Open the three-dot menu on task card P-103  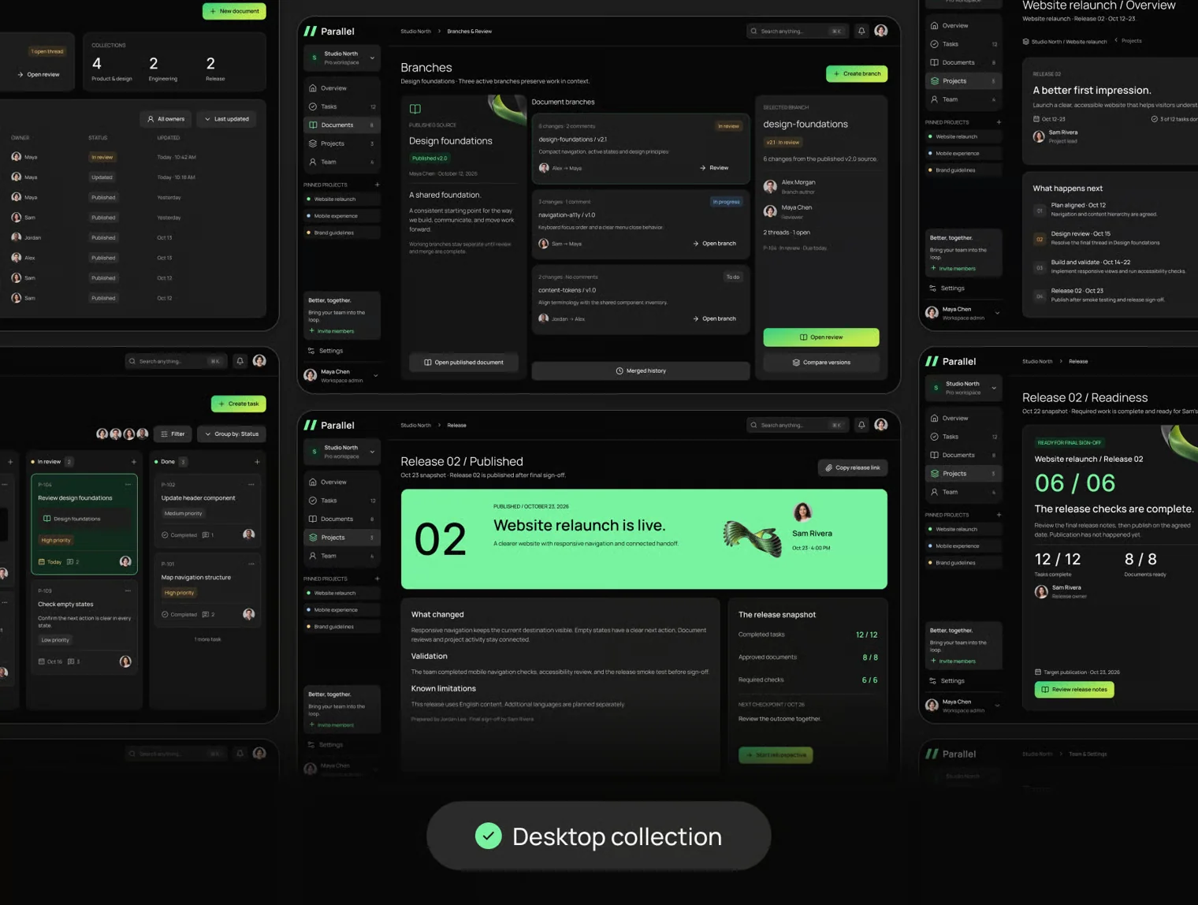pos(128,590)
